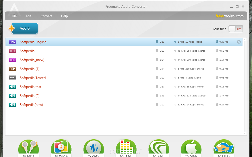This screenshot has width=252, height=157.
Task: Select the file named Softpedia (2)
Action: pos(30,96)
